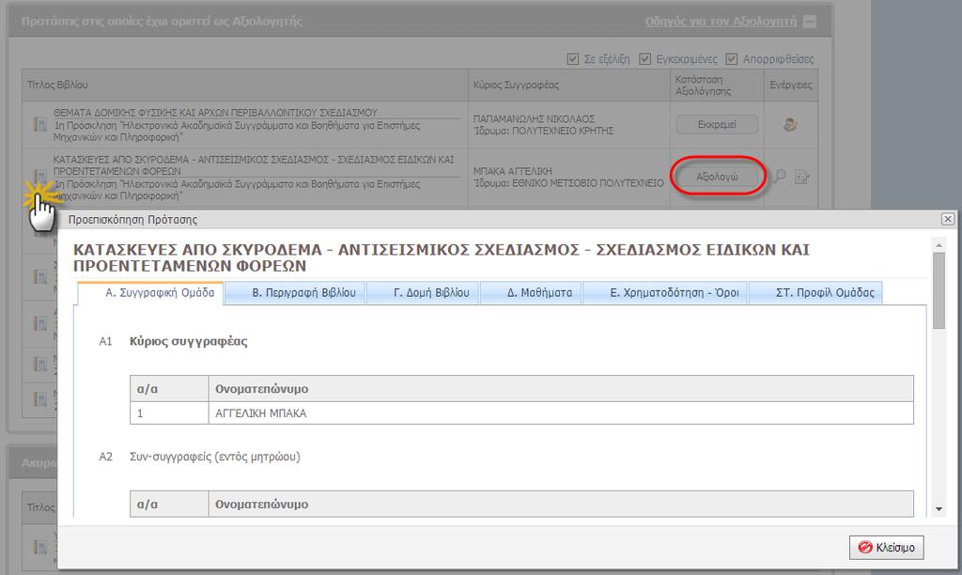Open Ε. Χρηματοδότηση - Όροι tab
Image resolution: width=962 pixels, height=575 pixels.
pos(665,293)
